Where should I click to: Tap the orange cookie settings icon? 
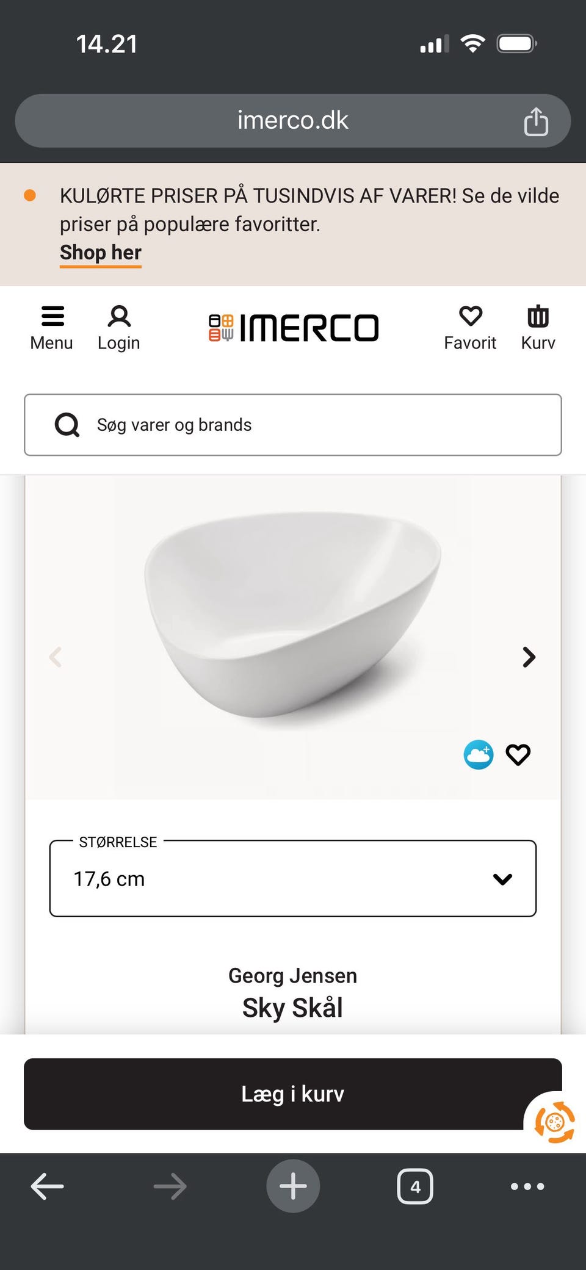coord(554,1122)
